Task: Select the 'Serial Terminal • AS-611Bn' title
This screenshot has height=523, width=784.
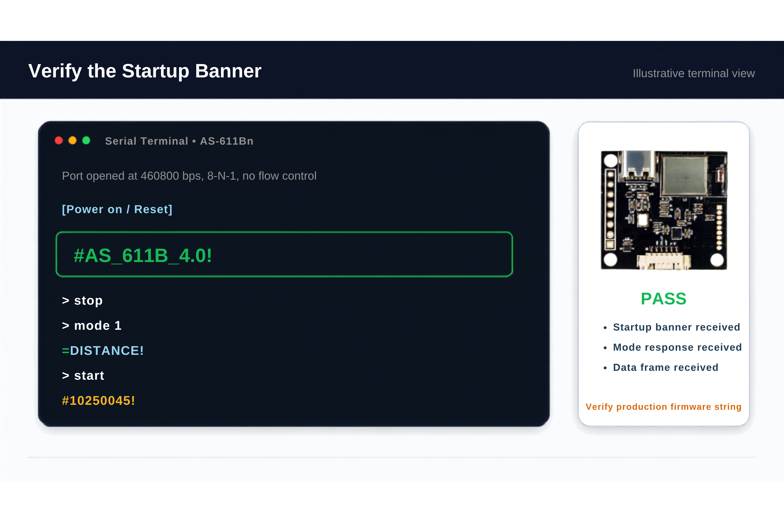Action: [179, 141]
